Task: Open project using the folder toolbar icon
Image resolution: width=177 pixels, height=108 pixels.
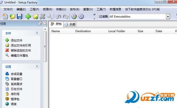Action: pos(13,17)
